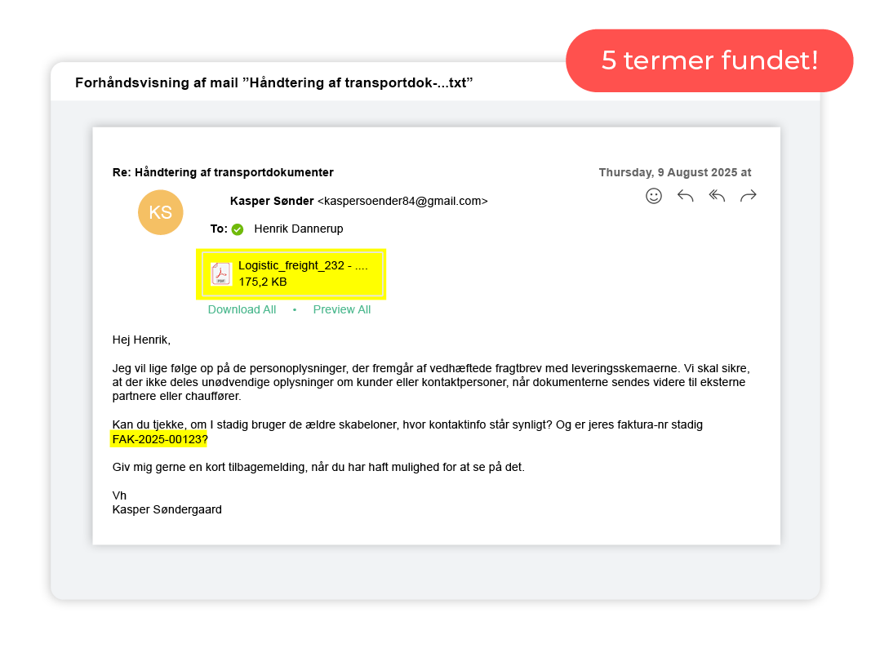Viewport: 871px width, 653px height.
Task: Open the Logistic_freight_232 attachment
Action: point(291,273)
